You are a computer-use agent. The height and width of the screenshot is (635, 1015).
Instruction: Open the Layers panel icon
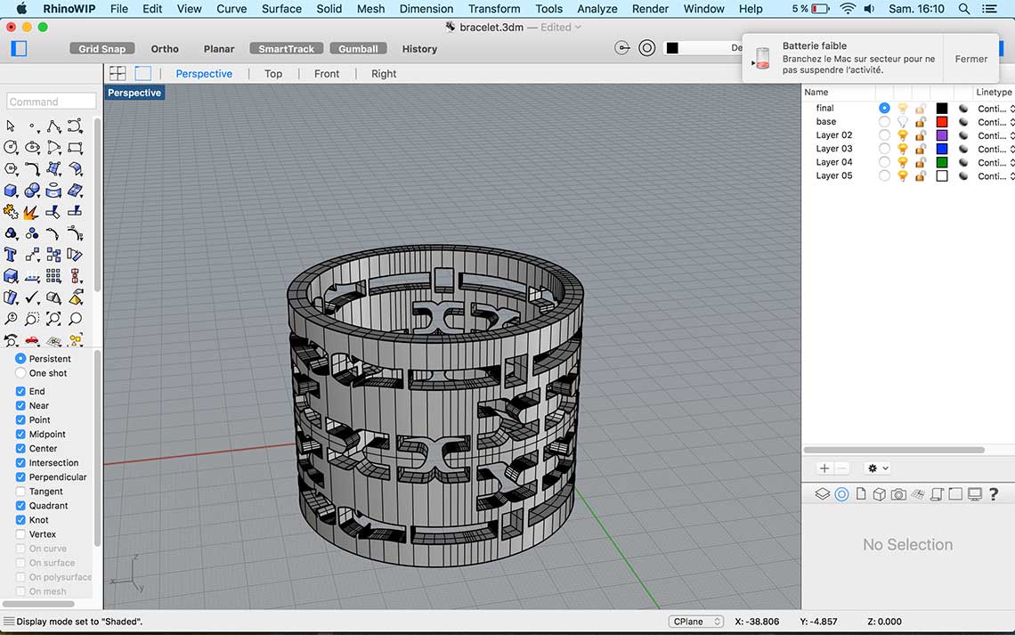pos(822,494)
